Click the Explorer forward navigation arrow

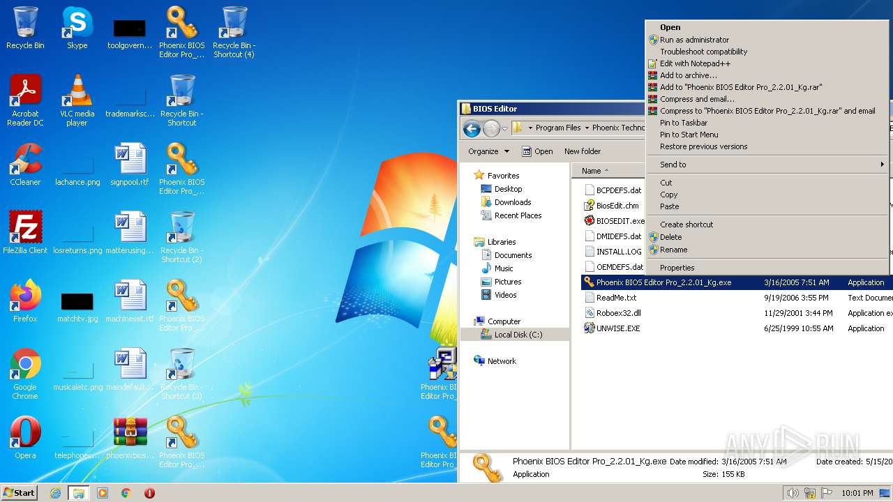(x=491, y=128)
